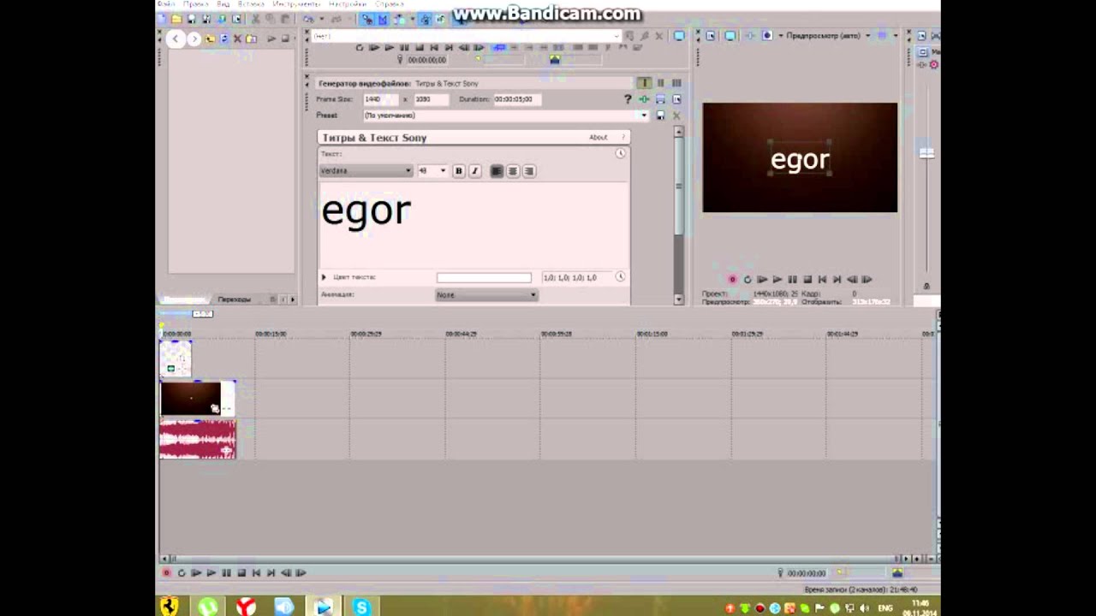1096x616 pixels.
Task: Click the uTorrent green taskbar icon
Action: [x=207, y=607]
